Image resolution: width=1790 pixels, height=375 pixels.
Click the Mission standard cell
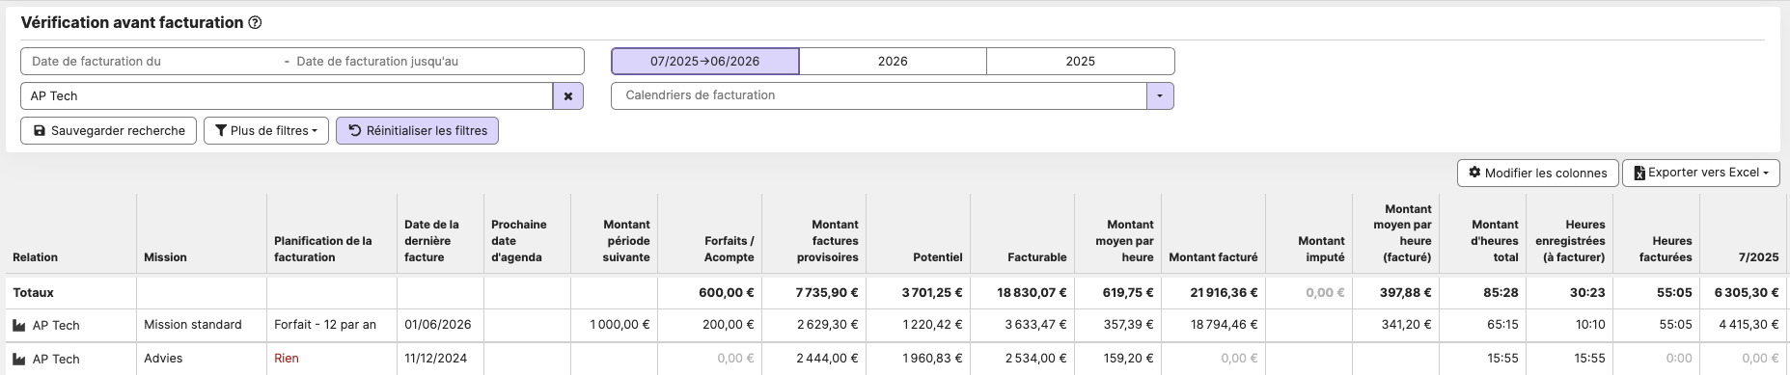[193, 325]
